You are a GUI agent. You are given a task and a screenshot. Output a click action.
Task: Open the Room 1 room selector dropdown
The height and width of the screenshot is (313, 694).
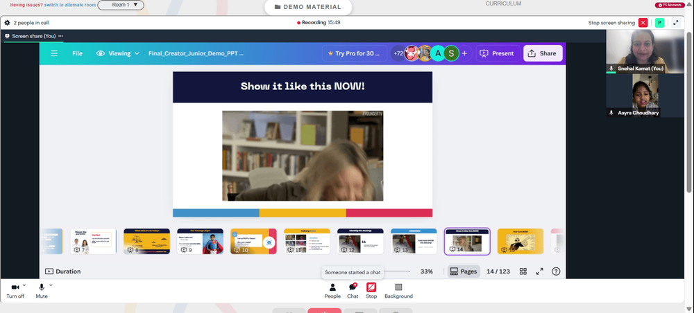click(120, 6)
